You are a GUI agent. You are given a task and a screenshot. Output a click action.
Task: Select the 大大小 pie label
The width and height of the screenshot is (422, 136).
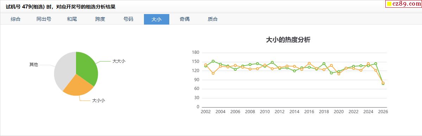tap(119, 61)
